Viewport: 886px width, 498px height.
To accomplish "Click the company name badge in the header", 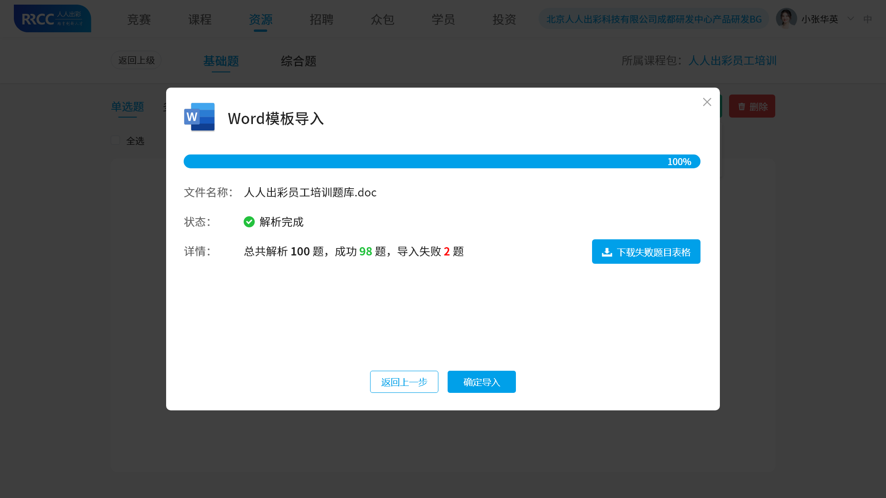I will 654,19.
